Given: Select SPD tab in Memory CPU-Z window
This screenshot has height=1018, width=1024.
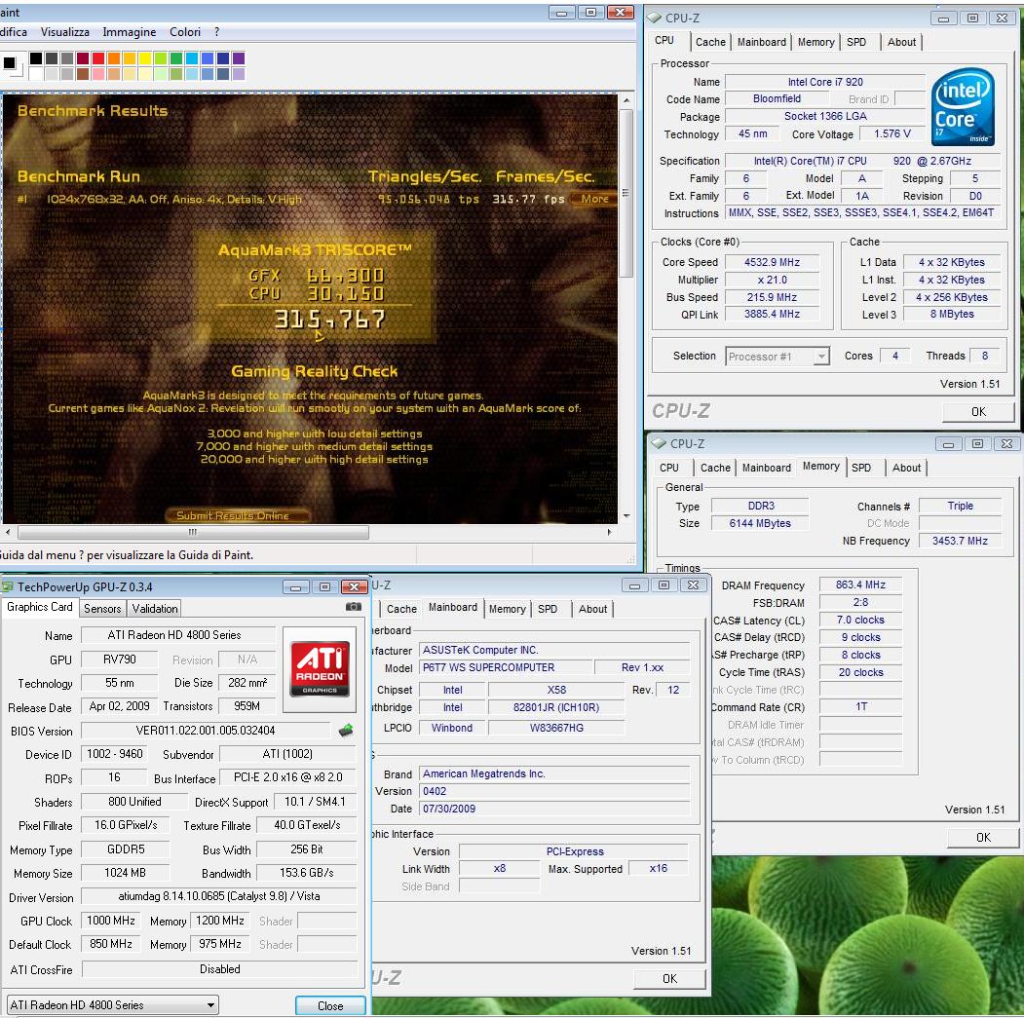Looking at the screenshot, I should (x=860, y=468).
